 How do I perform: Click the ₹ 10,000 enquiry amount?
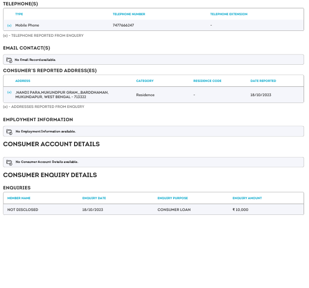tap(240, 209)
